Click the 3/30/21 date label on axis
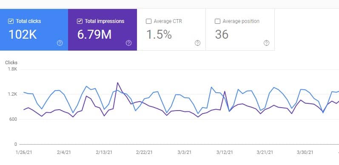The image size is (339, 165). (x=305, y=152)
